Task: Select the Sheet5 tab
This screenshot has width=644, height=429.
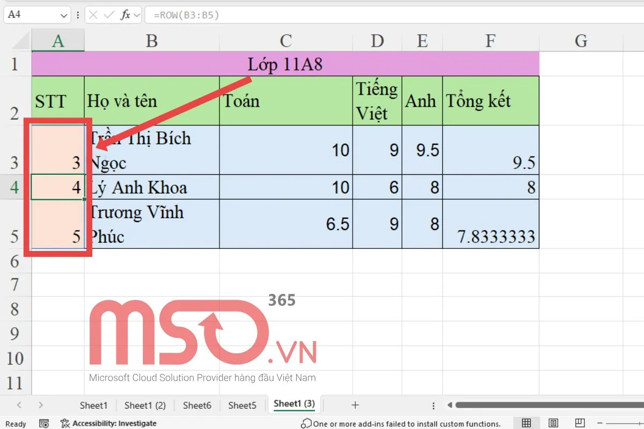Action: tap(243, 405)
